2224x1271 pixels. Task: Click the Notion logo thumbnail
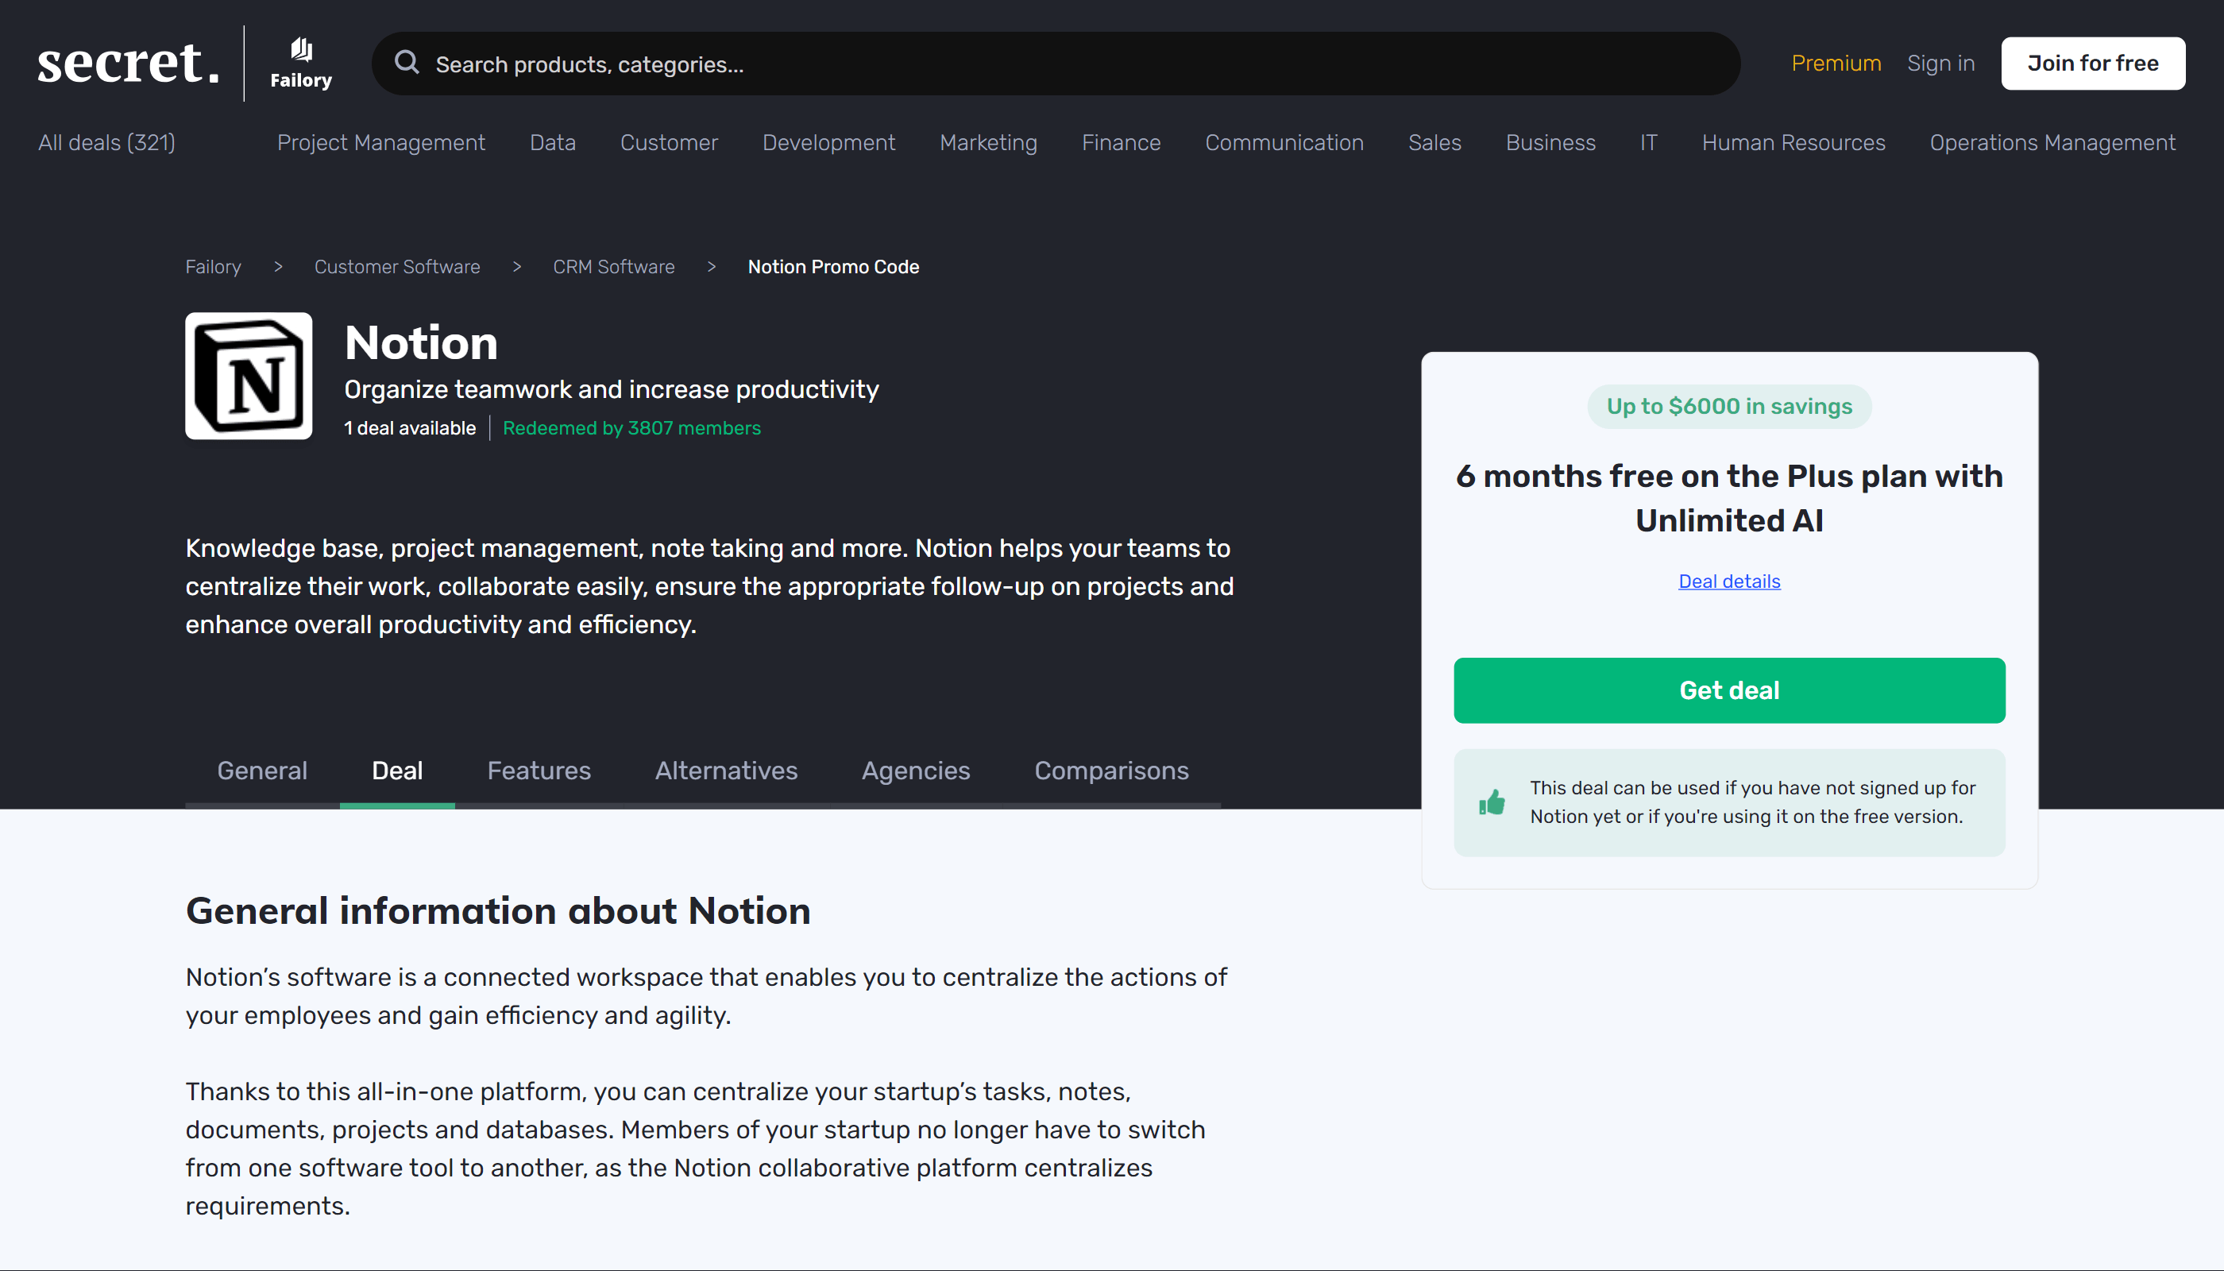point(249,376)
